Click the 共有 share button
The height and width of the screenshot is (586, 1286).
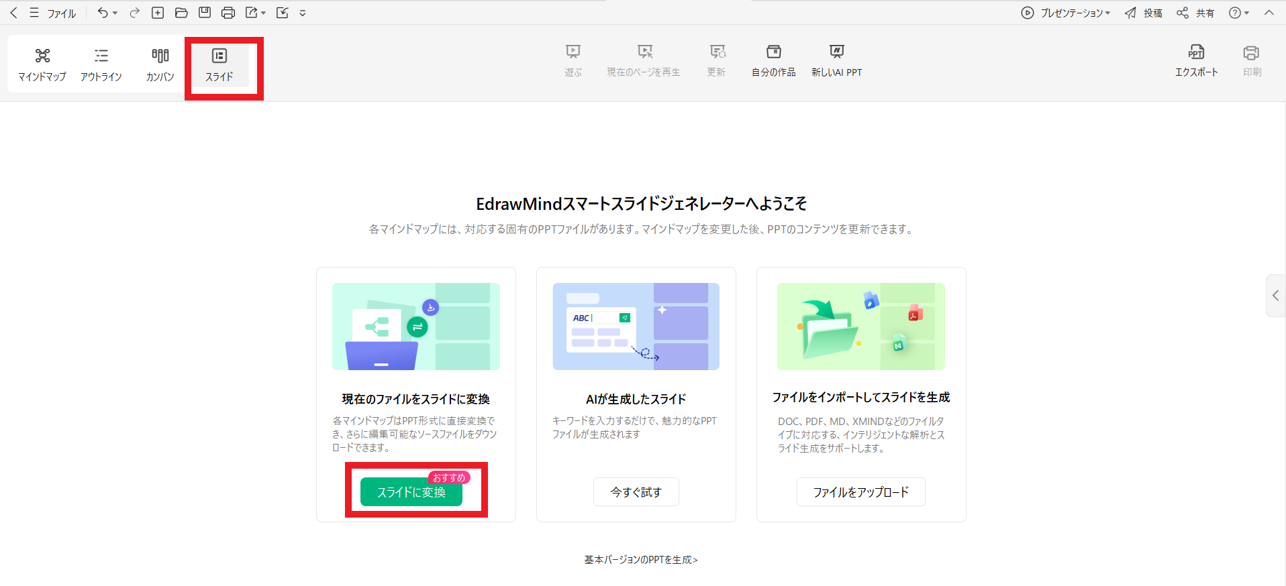pos(1195,13)
